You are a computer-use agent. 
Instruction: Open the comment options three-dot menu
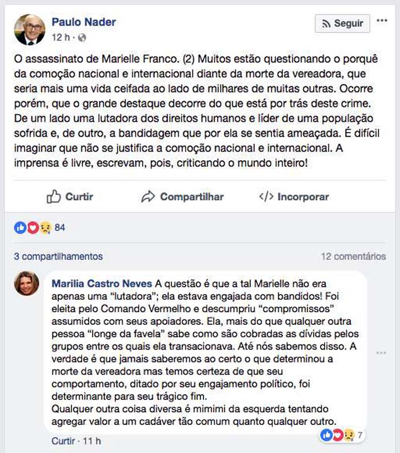[x=382, y=353]
